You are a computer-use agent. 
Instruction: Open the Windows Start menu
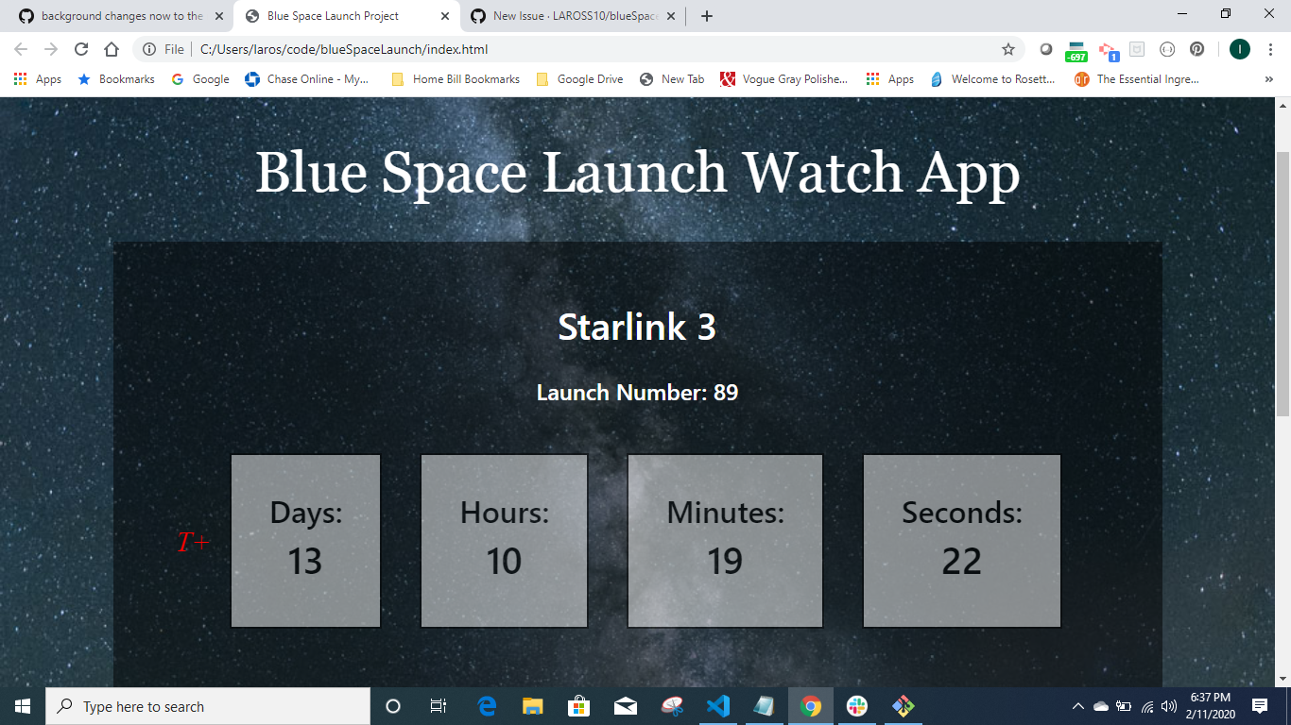click(x=23, y=706)
